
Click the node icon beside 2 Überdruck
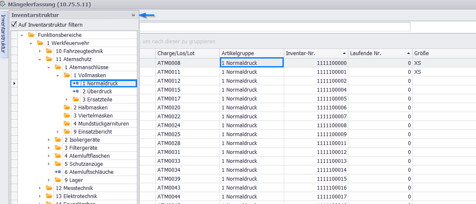76,92
